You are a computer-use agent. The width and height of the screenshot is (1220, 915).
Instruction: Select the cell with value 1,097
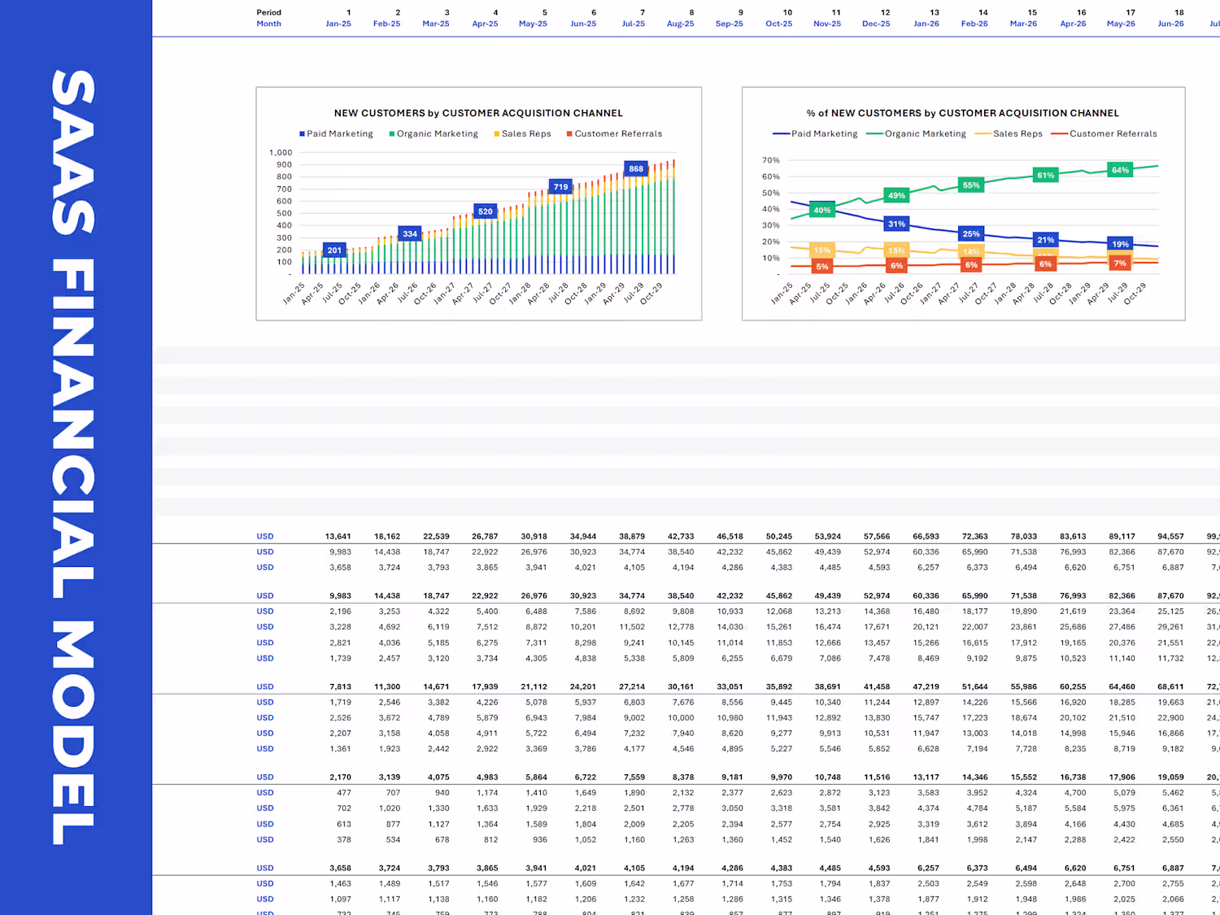point(341,900)
